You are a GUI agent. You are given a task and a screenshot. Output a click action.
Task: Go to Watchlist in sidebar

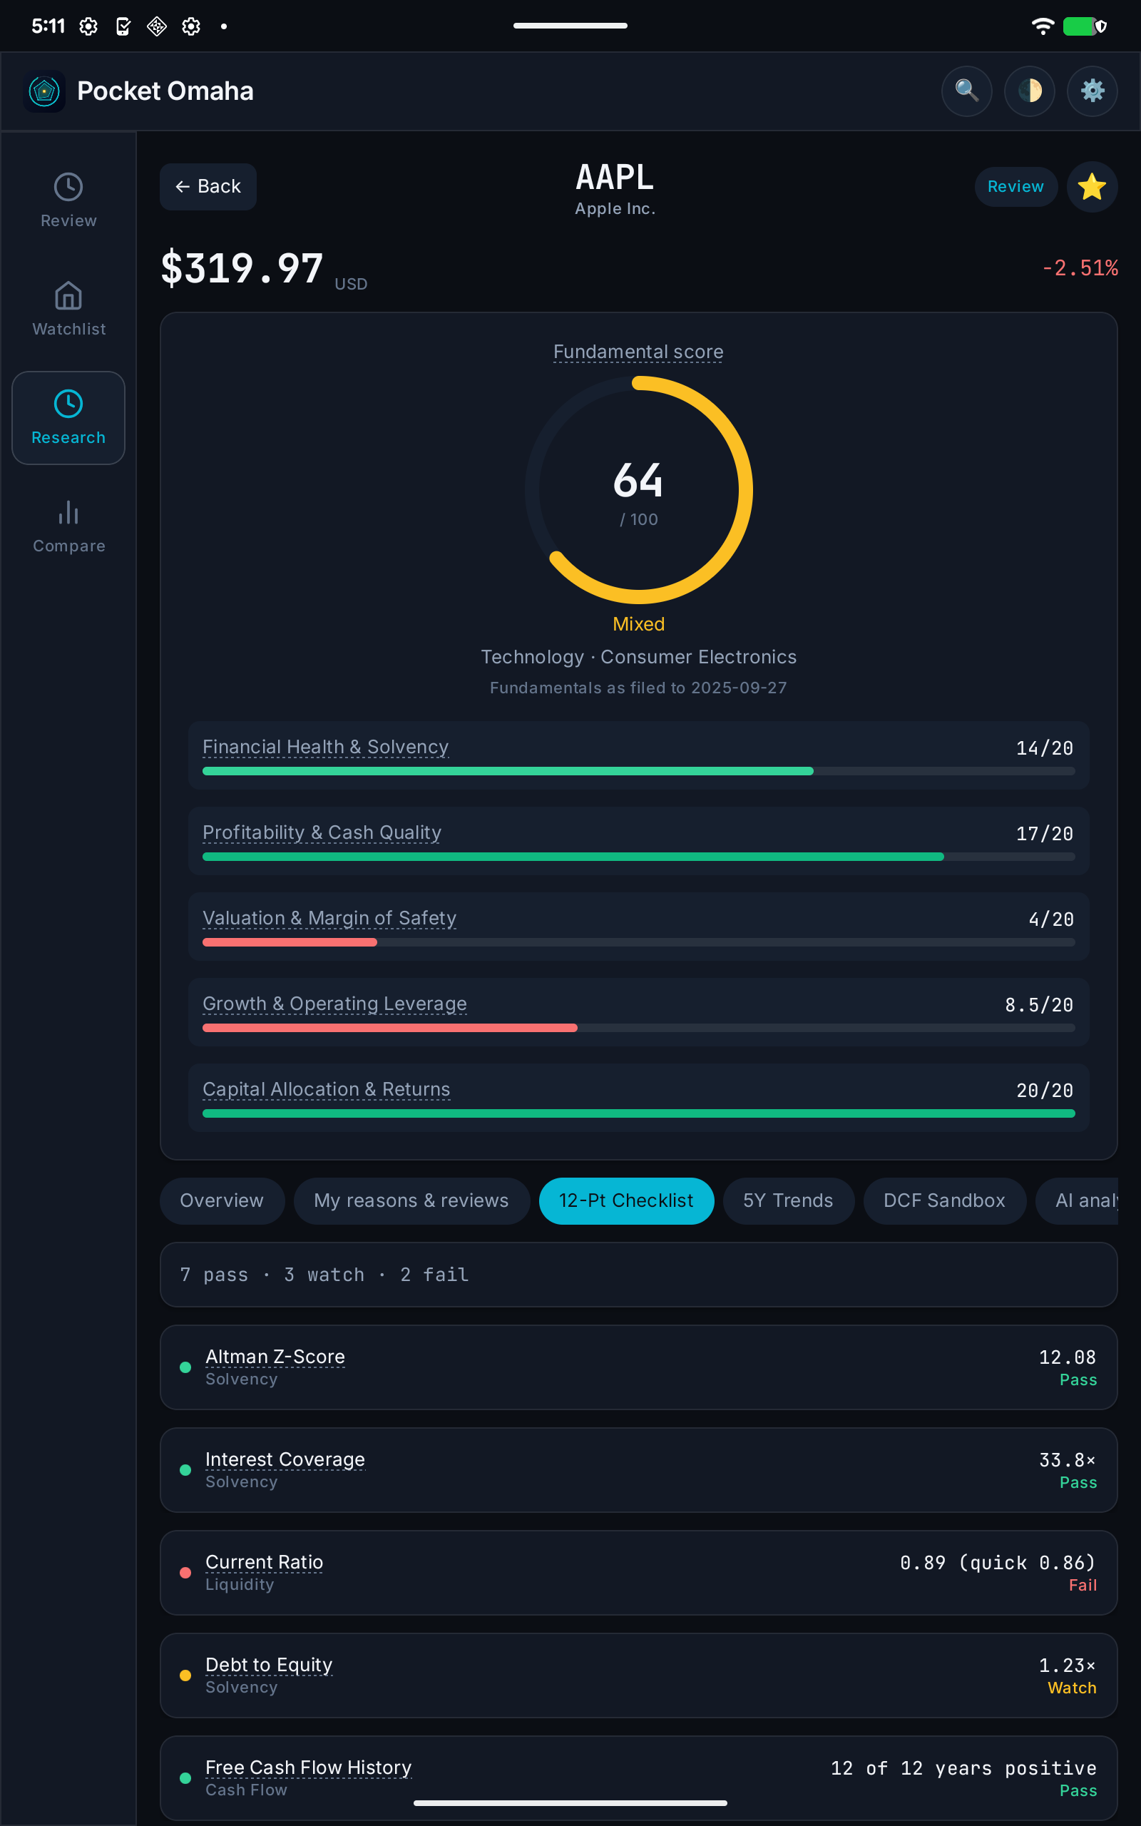coord(68,310)
